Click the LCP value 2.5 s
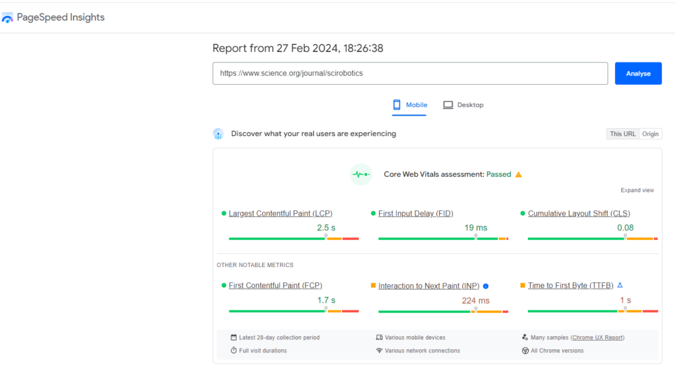 point(326,228)
